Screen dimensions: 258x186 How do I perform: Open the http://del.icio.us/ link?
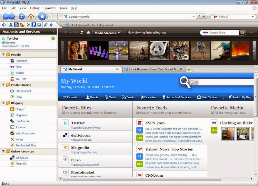[x=82, y=140]
